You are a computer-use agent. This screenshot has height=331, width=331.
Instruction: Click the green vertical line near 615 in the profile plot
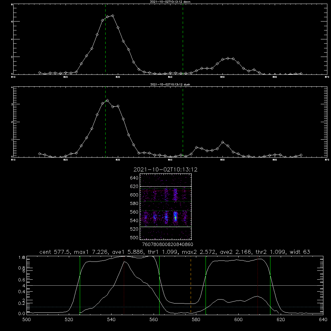click(x=270, y=285)
